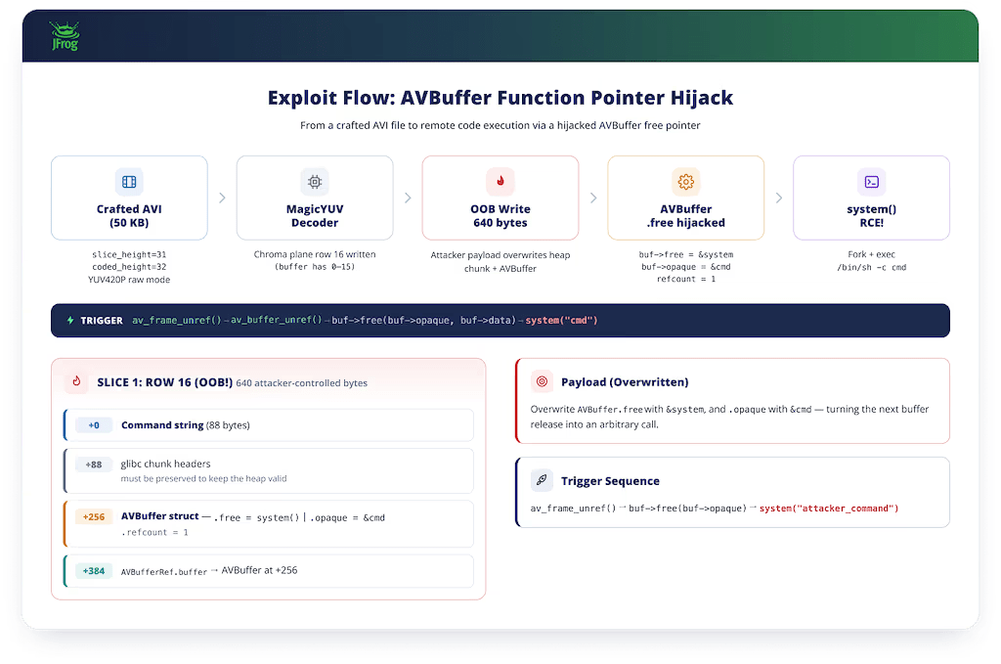Click the red system("attacker_command") text
Screen dimensions: 1001x664
point(829,509)
